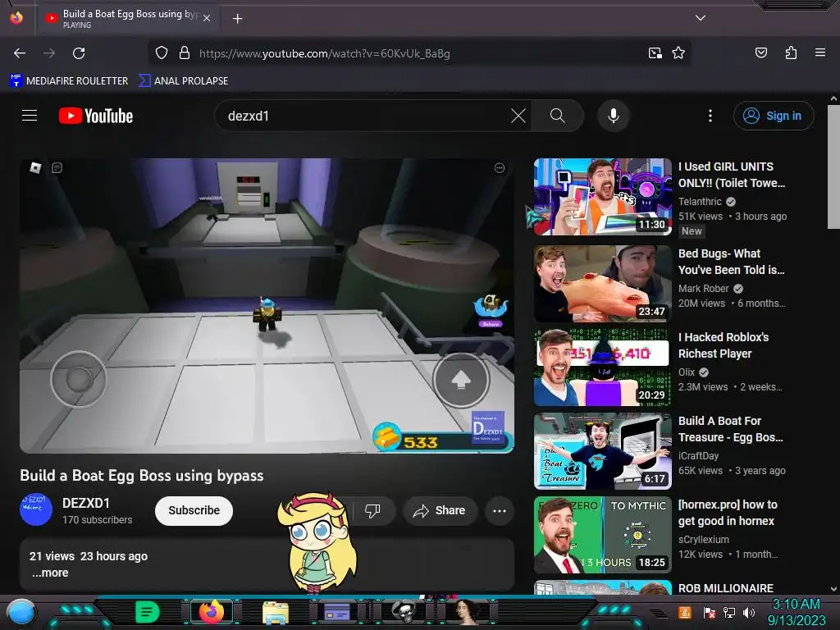Share the video
The width and height of the screenshot is (840, 630).
(x=440, y=510)
